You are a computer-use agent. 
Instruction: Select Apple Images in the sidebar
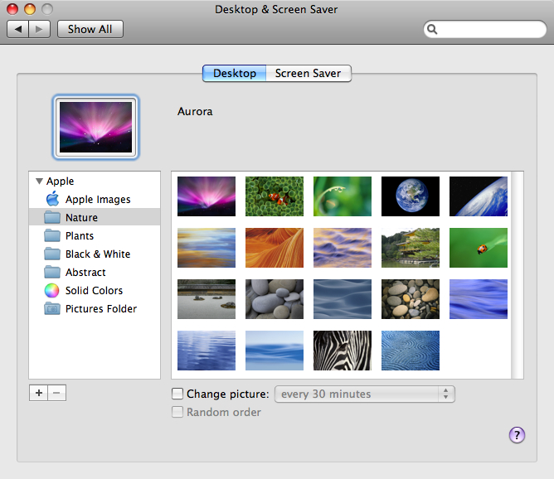tap(95, 200)
